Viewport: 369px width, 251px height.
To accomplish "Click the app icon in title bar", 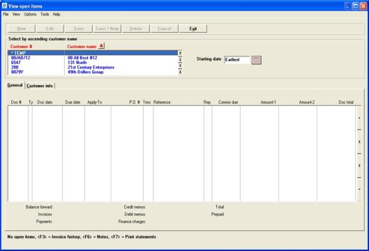I will [x=4, y=6].
